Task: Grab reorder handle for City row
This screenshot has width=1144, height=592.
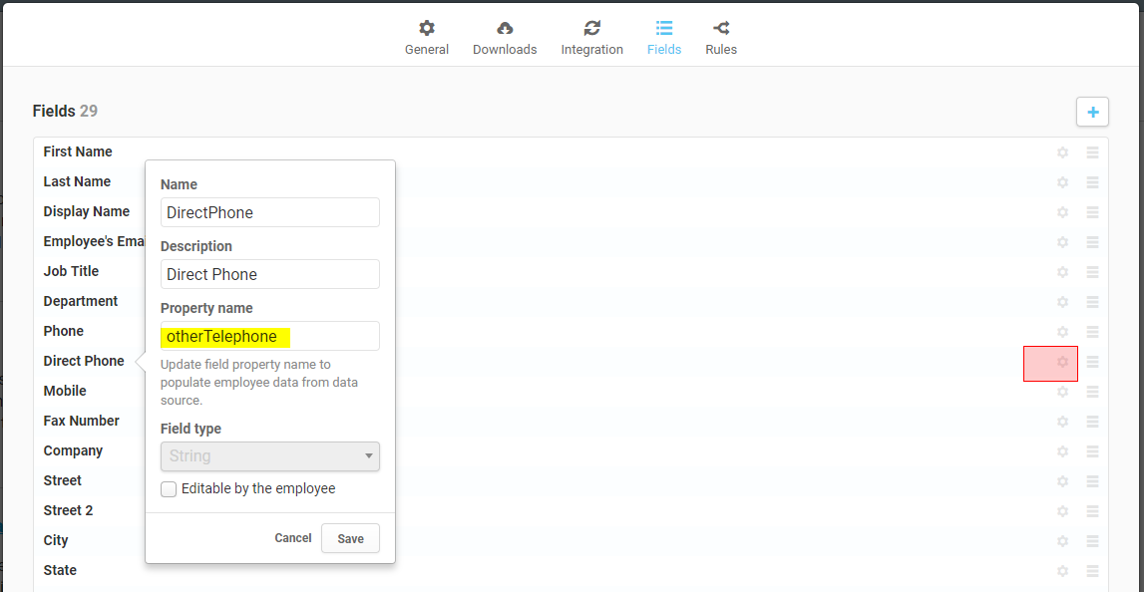Action: pos(1092,541)
